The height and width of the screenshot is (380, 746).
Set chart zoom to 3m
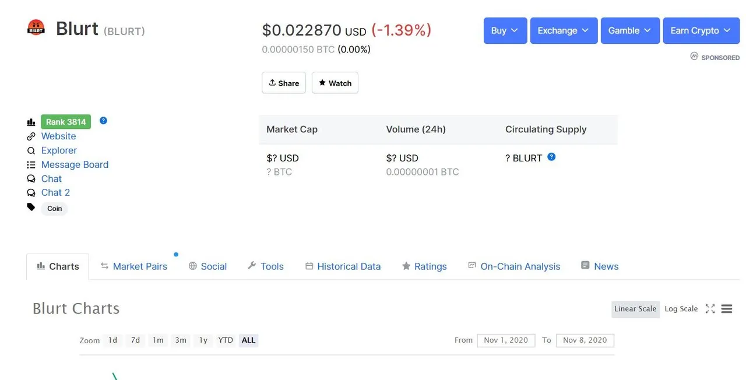point(181,340)
